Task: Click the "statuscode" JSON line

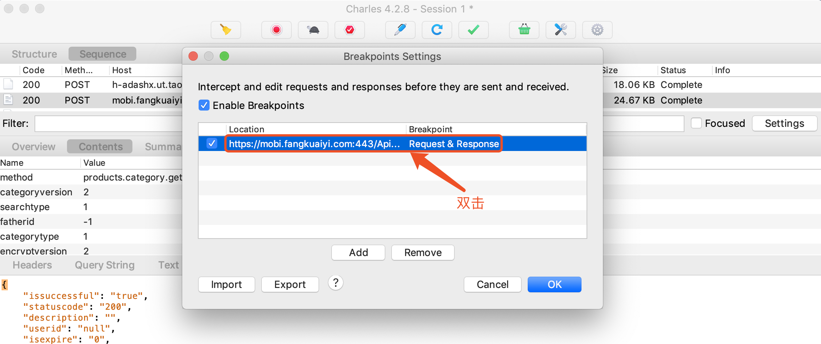Action: click(77, 307)
